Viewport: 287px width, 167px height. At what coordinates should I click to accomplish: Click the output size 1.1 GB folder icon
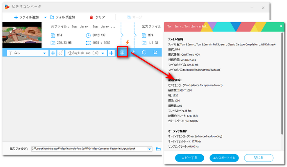(x=144, y=43)
